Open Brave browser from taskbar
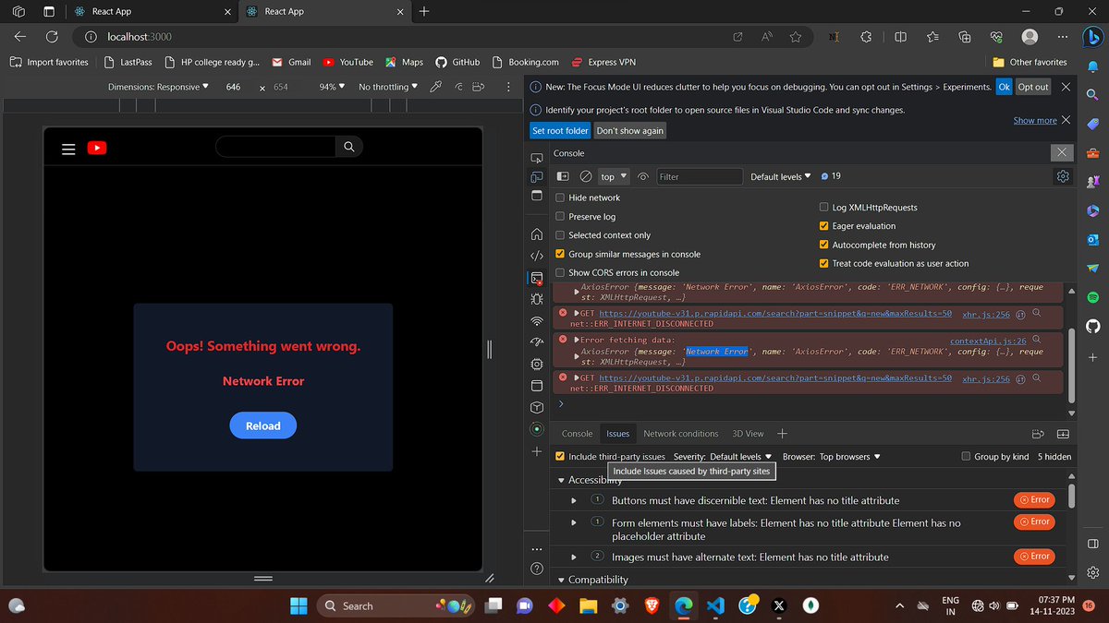The image size is (1109, 623). (x=653, y=605)
